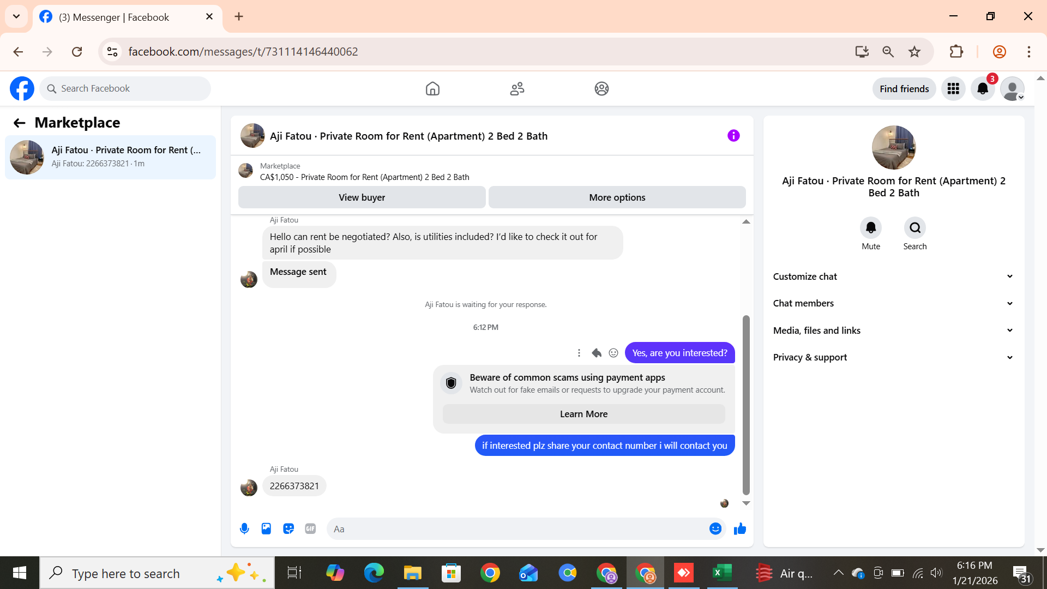Click the View buyer button
This screenshot has width=1047, height=589.
click(362, 197)
